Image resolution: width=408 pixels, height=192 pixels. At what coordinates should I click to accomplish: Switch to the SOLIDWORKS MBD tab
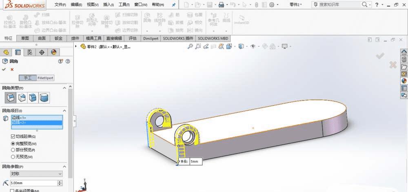(x=213, y=38)
